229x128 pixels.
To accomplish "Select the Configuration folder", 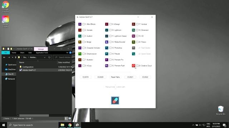I will tap(28, 67).
